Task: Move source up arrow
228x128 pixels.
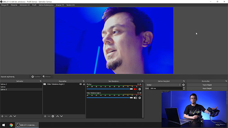Action: [58, 116]
